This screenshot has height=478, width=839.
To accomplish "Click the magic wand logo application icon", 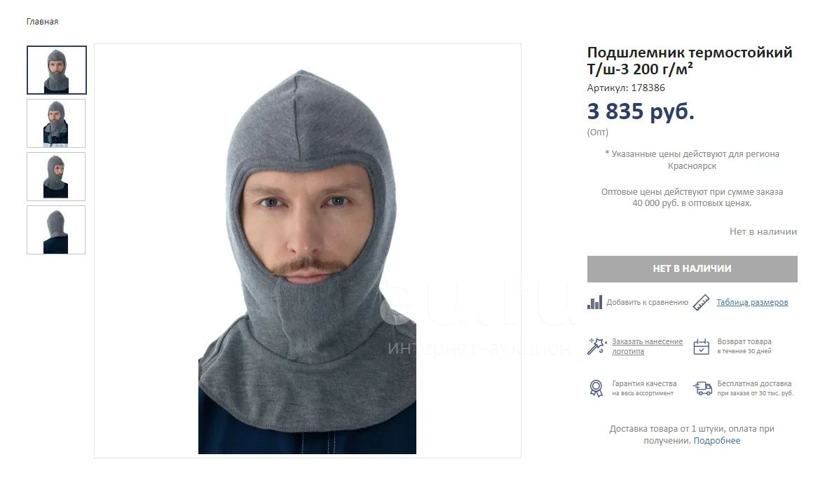I will point(596,346).
